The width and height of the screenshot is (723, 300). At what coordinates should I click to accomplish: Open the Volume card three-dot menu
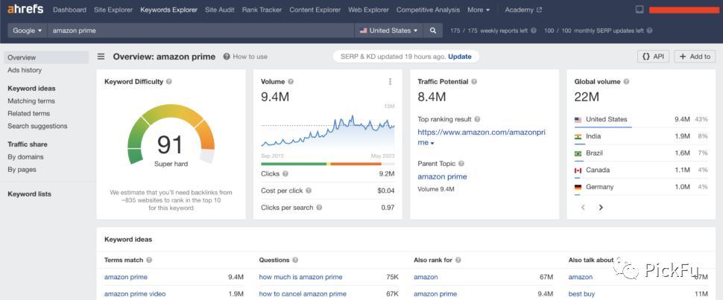(x=390, y=82)
